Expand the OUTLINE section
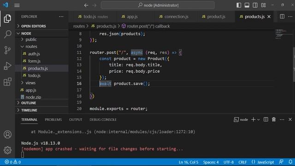This screenshot has width=295, height=166. (42, 103)
